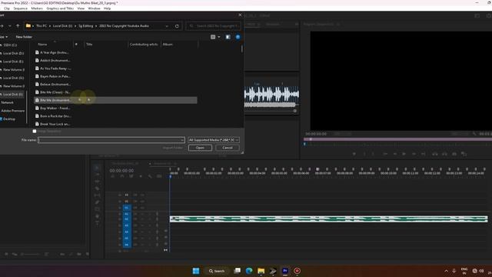Select the Ripple Edit tool
The height and width of the screenshot is (277, 492).
click(97, 182)
